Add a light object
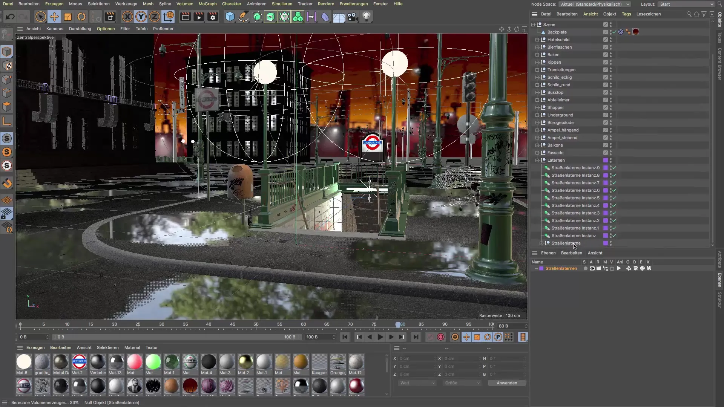Viewport: 724px width, 407px height. [x=366, y=17]
